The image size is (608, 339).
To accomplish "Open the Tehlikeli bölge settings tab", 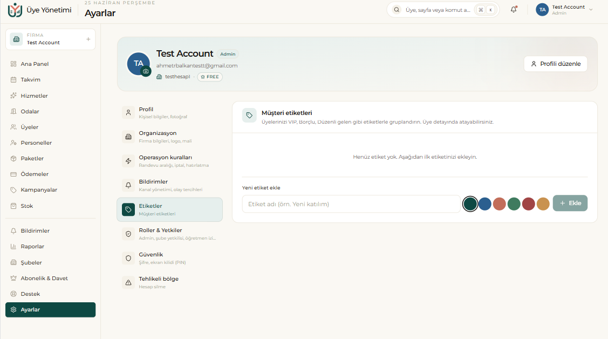I will point(170,282).
